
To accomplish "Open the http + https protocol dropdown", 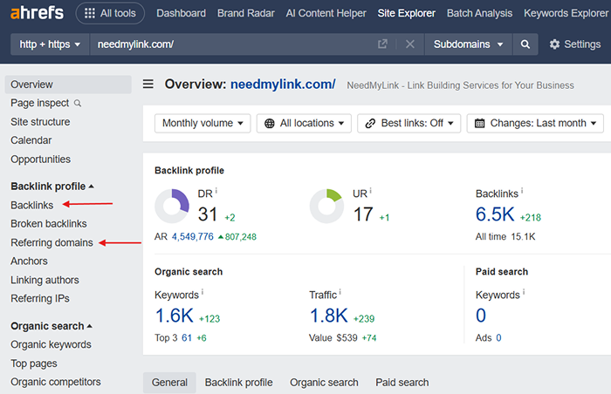I will click(x=50, y=44).
